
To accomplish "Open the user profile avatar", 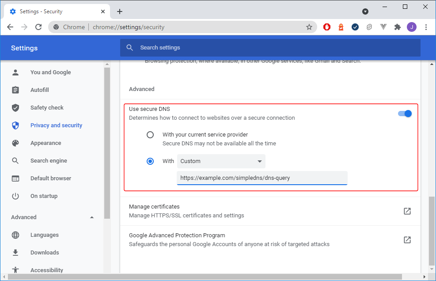I will 412,27.
